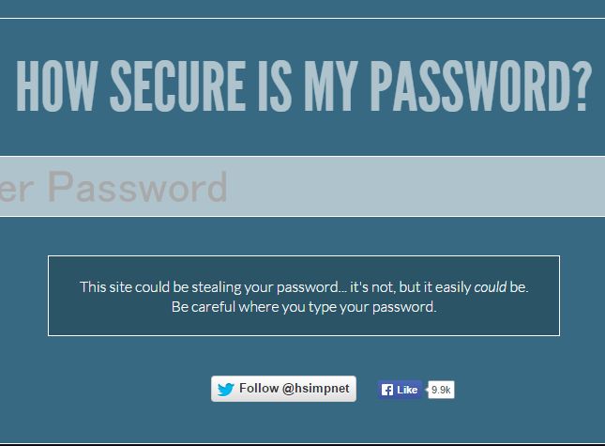Click the word 'HOW' in the title
The width and height of the screenshot is (605, 446).
click(x=57, y=86)
